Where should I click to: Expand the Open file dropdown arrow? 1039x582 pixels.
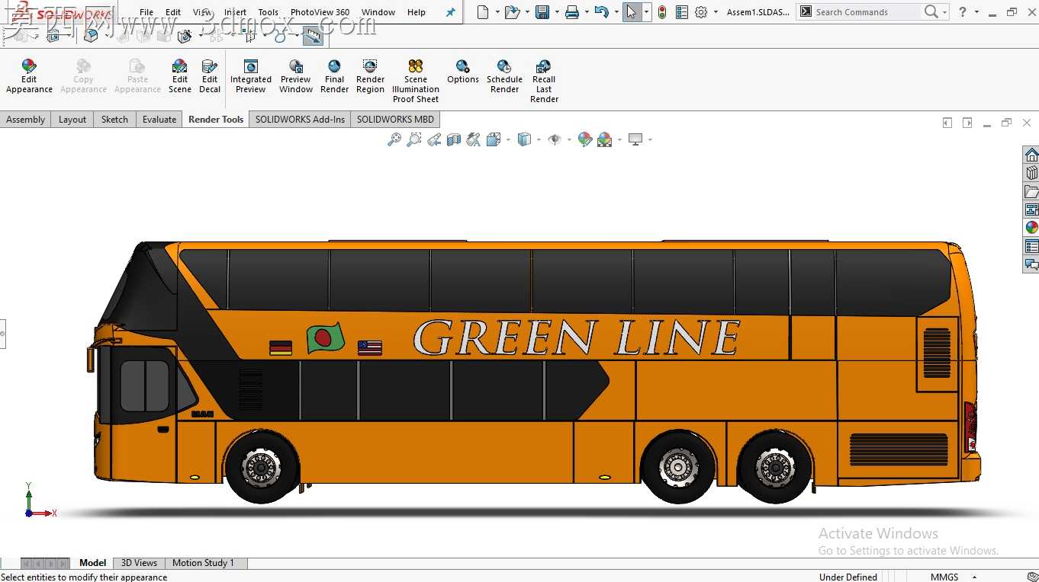[x=527, y=12]
